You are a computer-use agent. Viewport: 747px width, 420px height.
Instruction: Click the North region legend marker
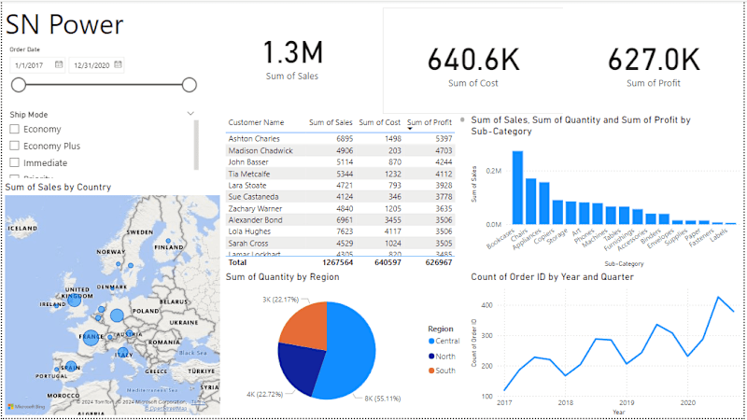coord(431,357)
